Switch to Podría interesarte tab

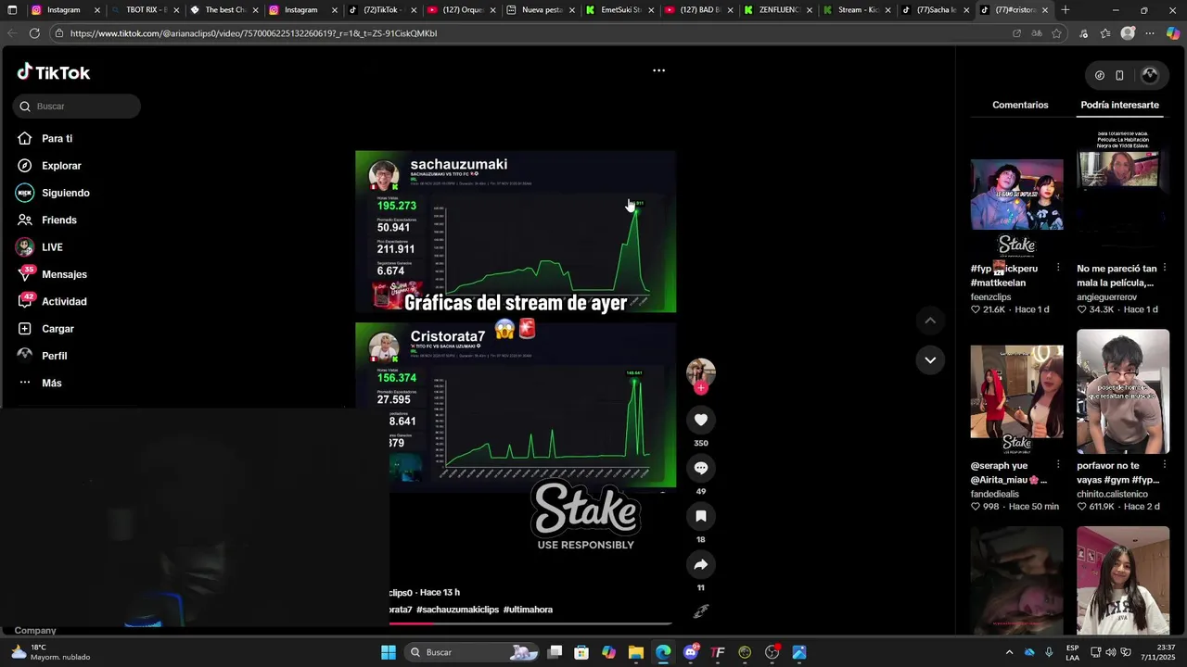point(1119,105)
